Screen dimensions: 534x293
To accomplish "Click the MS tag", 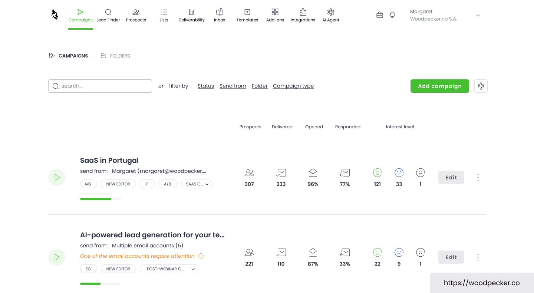I will (x=88, y=184).
